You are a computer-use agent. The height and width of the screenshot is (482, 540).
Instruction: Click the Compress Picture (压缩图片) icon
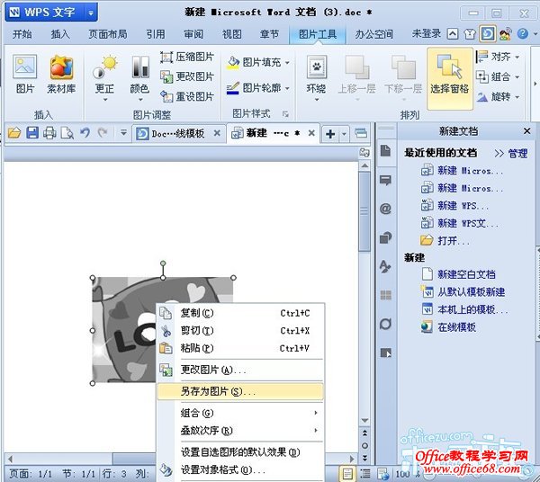[x=187, y=57]
